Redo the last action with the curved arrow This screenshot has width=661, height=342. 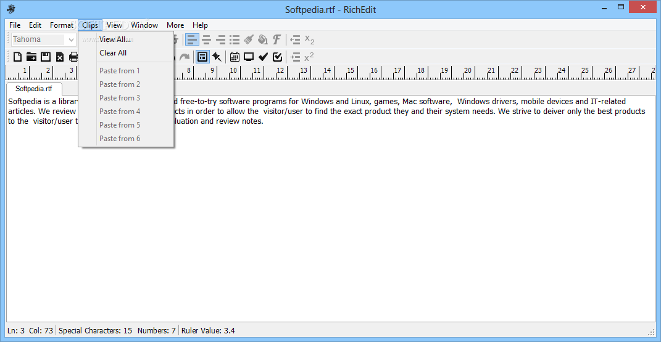[x=184, y=57]
